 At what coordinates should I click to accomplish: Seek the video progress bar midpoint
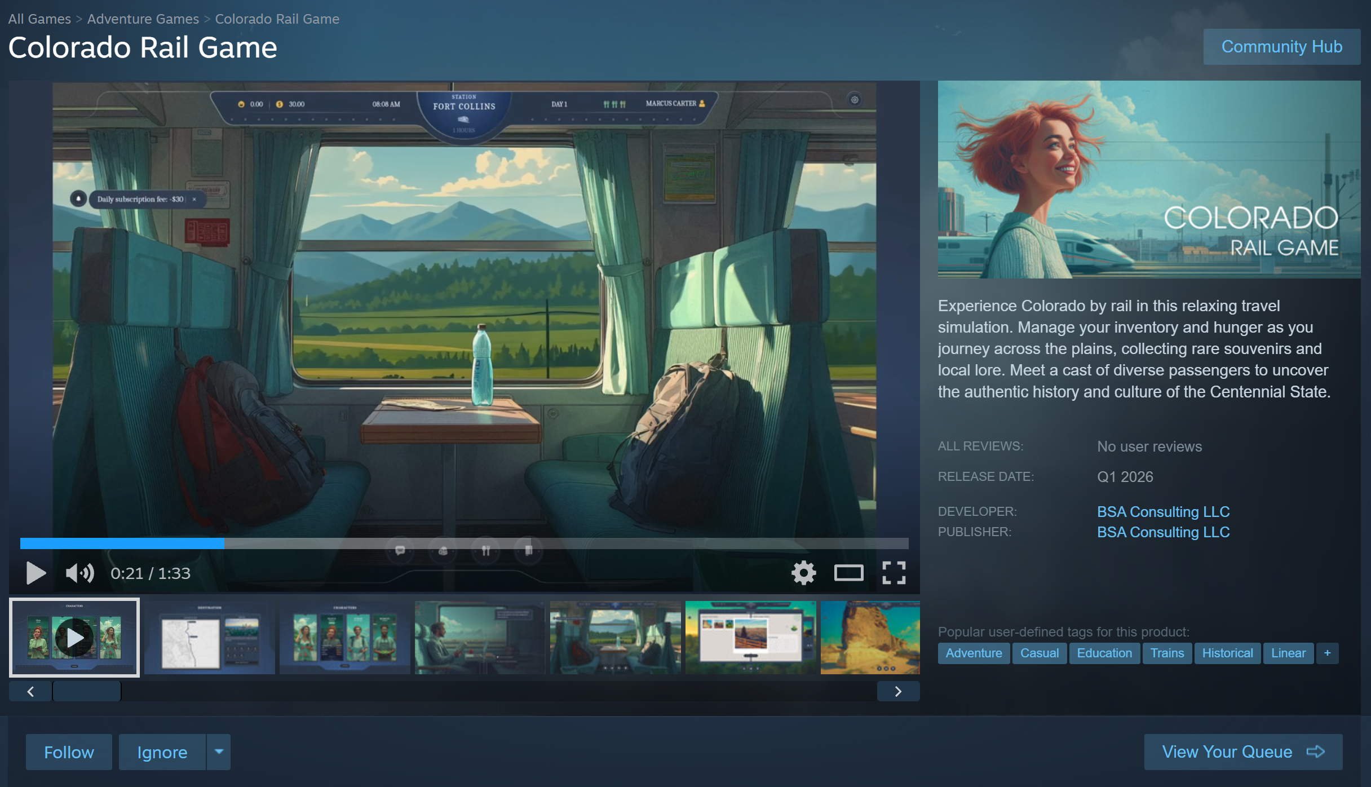(x=464, y=543)
